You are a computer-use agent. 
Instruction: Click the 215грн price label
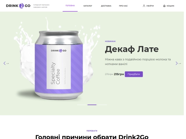pos(119,74)
